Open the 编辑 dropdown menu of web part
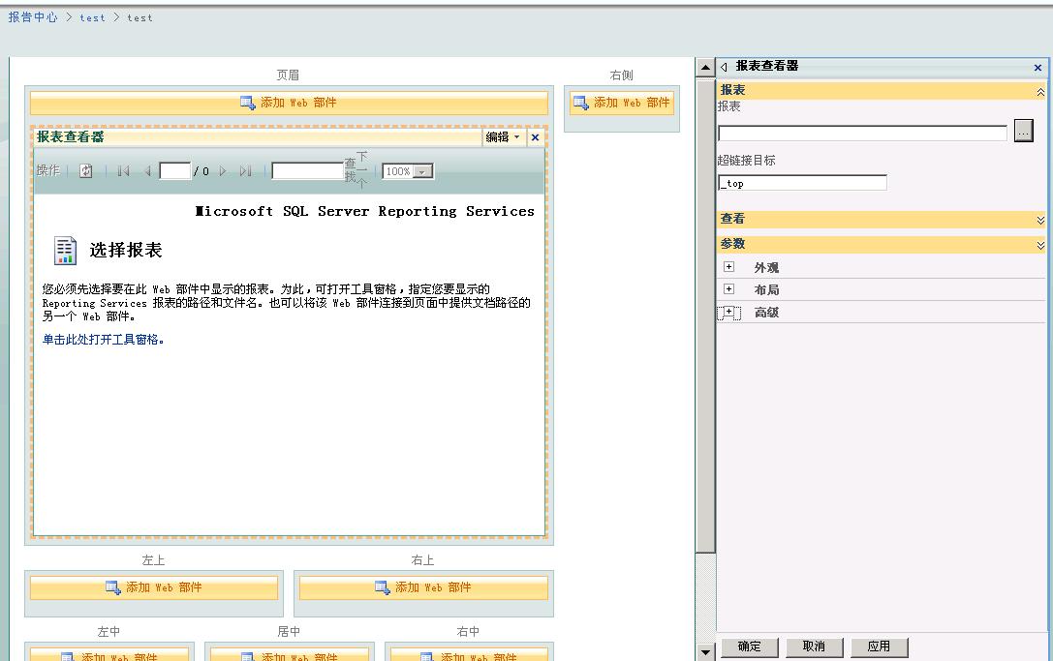This screenshot has height=661, width=1053. 503,136
